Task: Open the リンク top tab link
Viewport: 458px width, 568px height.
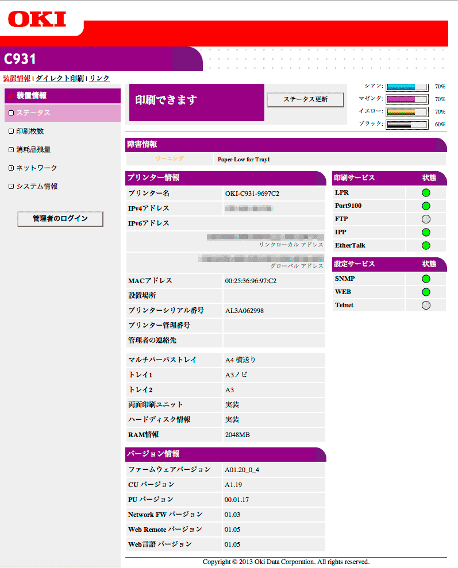Action: pos(99,78)
